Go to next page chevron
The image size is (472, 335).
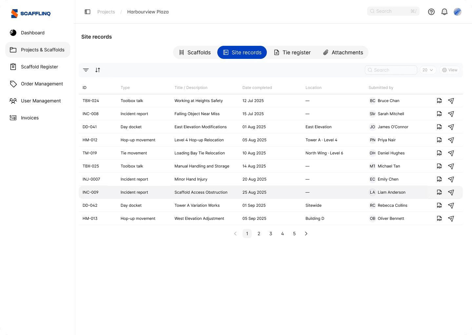(306, 234)
